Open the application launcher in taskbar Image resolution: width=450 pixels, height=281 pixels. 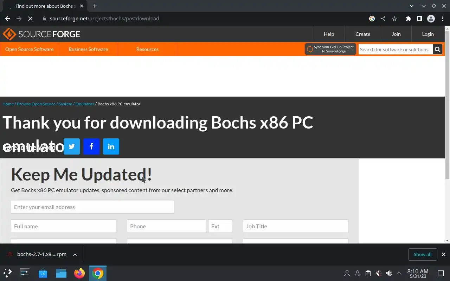pyautogui.click(x=8, y=273)
